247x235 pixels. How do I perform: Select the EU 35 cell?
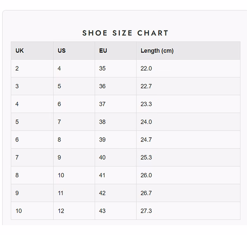point(103,68)
